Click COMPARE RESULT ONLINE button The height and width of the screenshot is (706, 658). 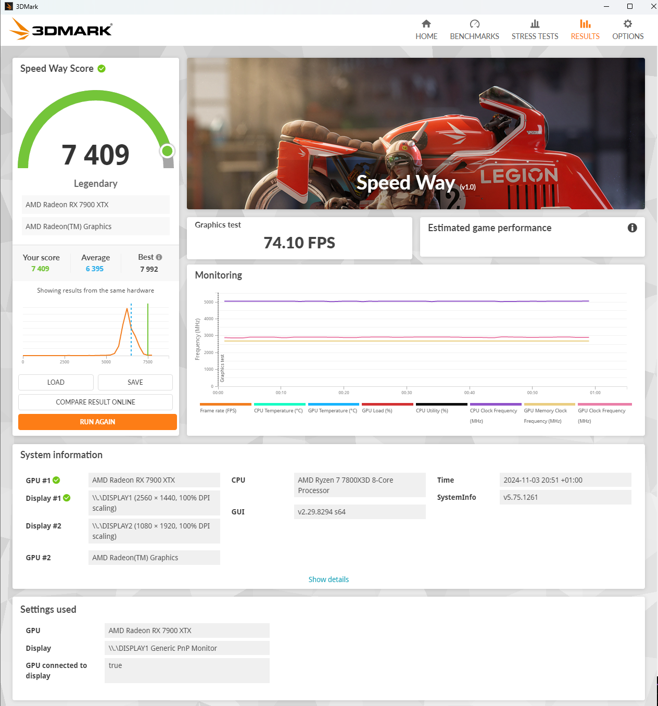click(96, 402)
